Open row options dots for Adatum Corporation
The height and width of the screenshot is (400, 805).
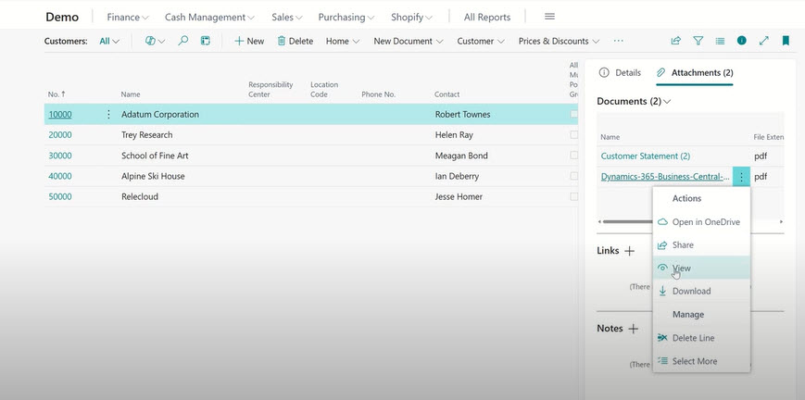[x=108, y=114]
